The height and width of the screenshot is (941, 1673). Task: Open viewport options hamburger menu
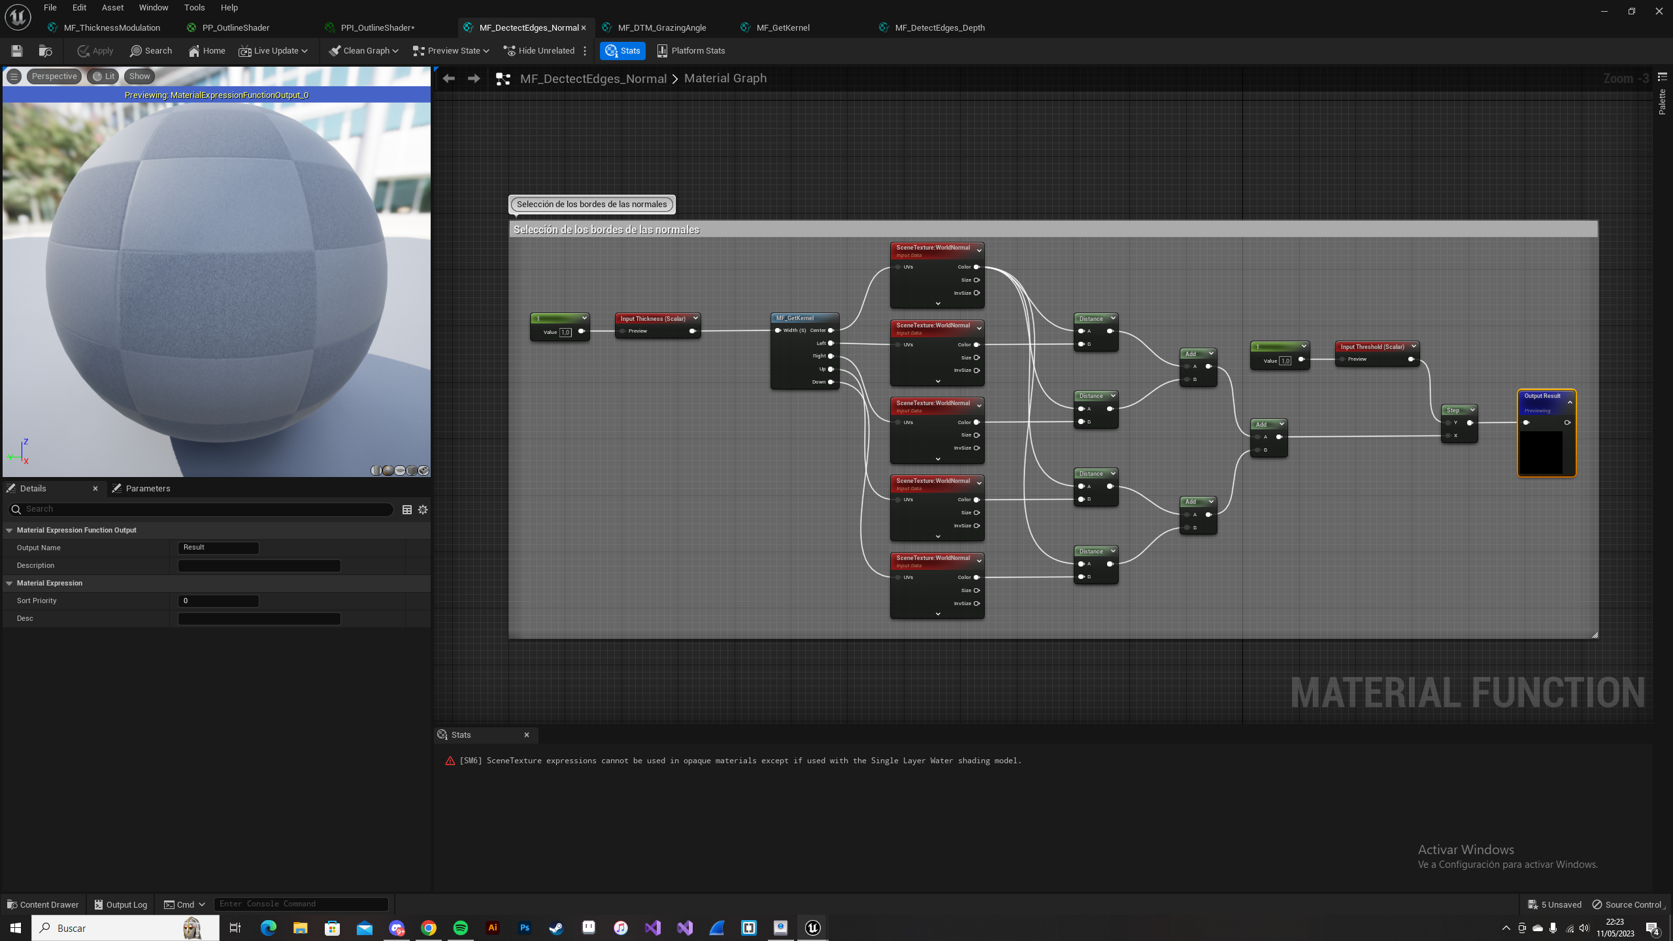click(x=14, y=76)
